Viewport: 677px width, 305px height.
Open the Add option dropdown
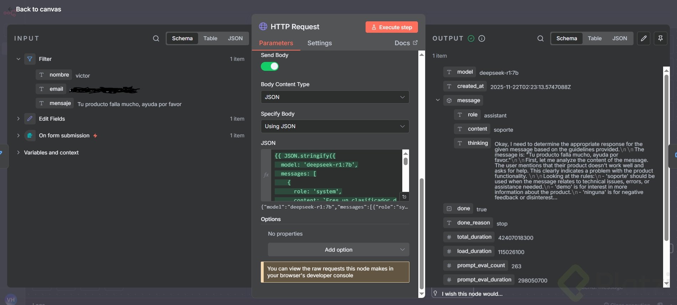click(338, 250)
